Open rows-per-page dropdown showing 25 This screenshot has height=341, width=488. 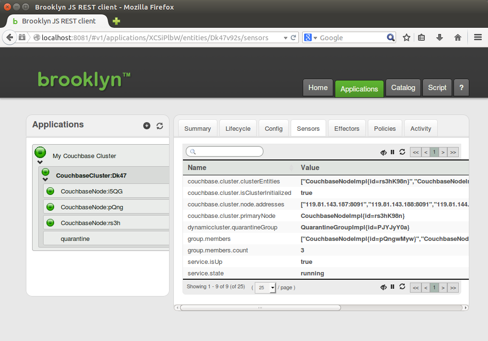[x=265, y=287]
